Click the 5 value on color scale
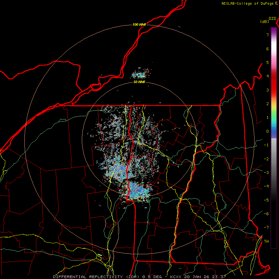Screen dimensions: 279x279 268,62
